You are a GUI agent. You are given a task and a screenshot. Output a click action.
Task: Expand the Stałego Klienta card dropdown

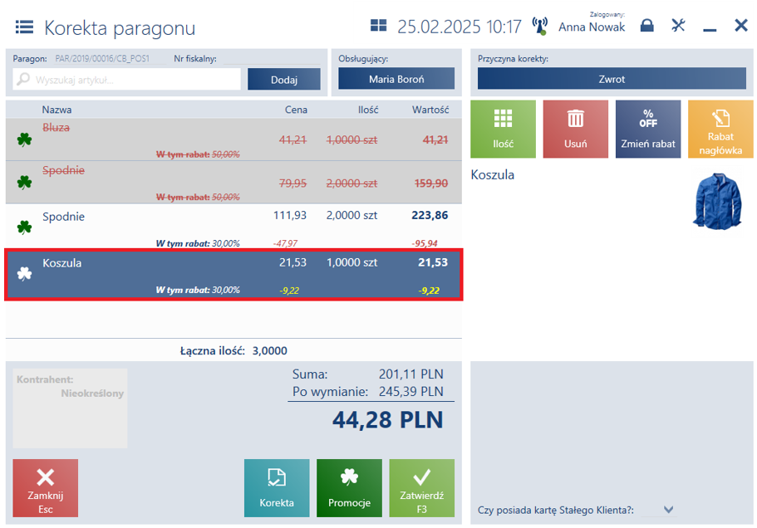point(668,510)
